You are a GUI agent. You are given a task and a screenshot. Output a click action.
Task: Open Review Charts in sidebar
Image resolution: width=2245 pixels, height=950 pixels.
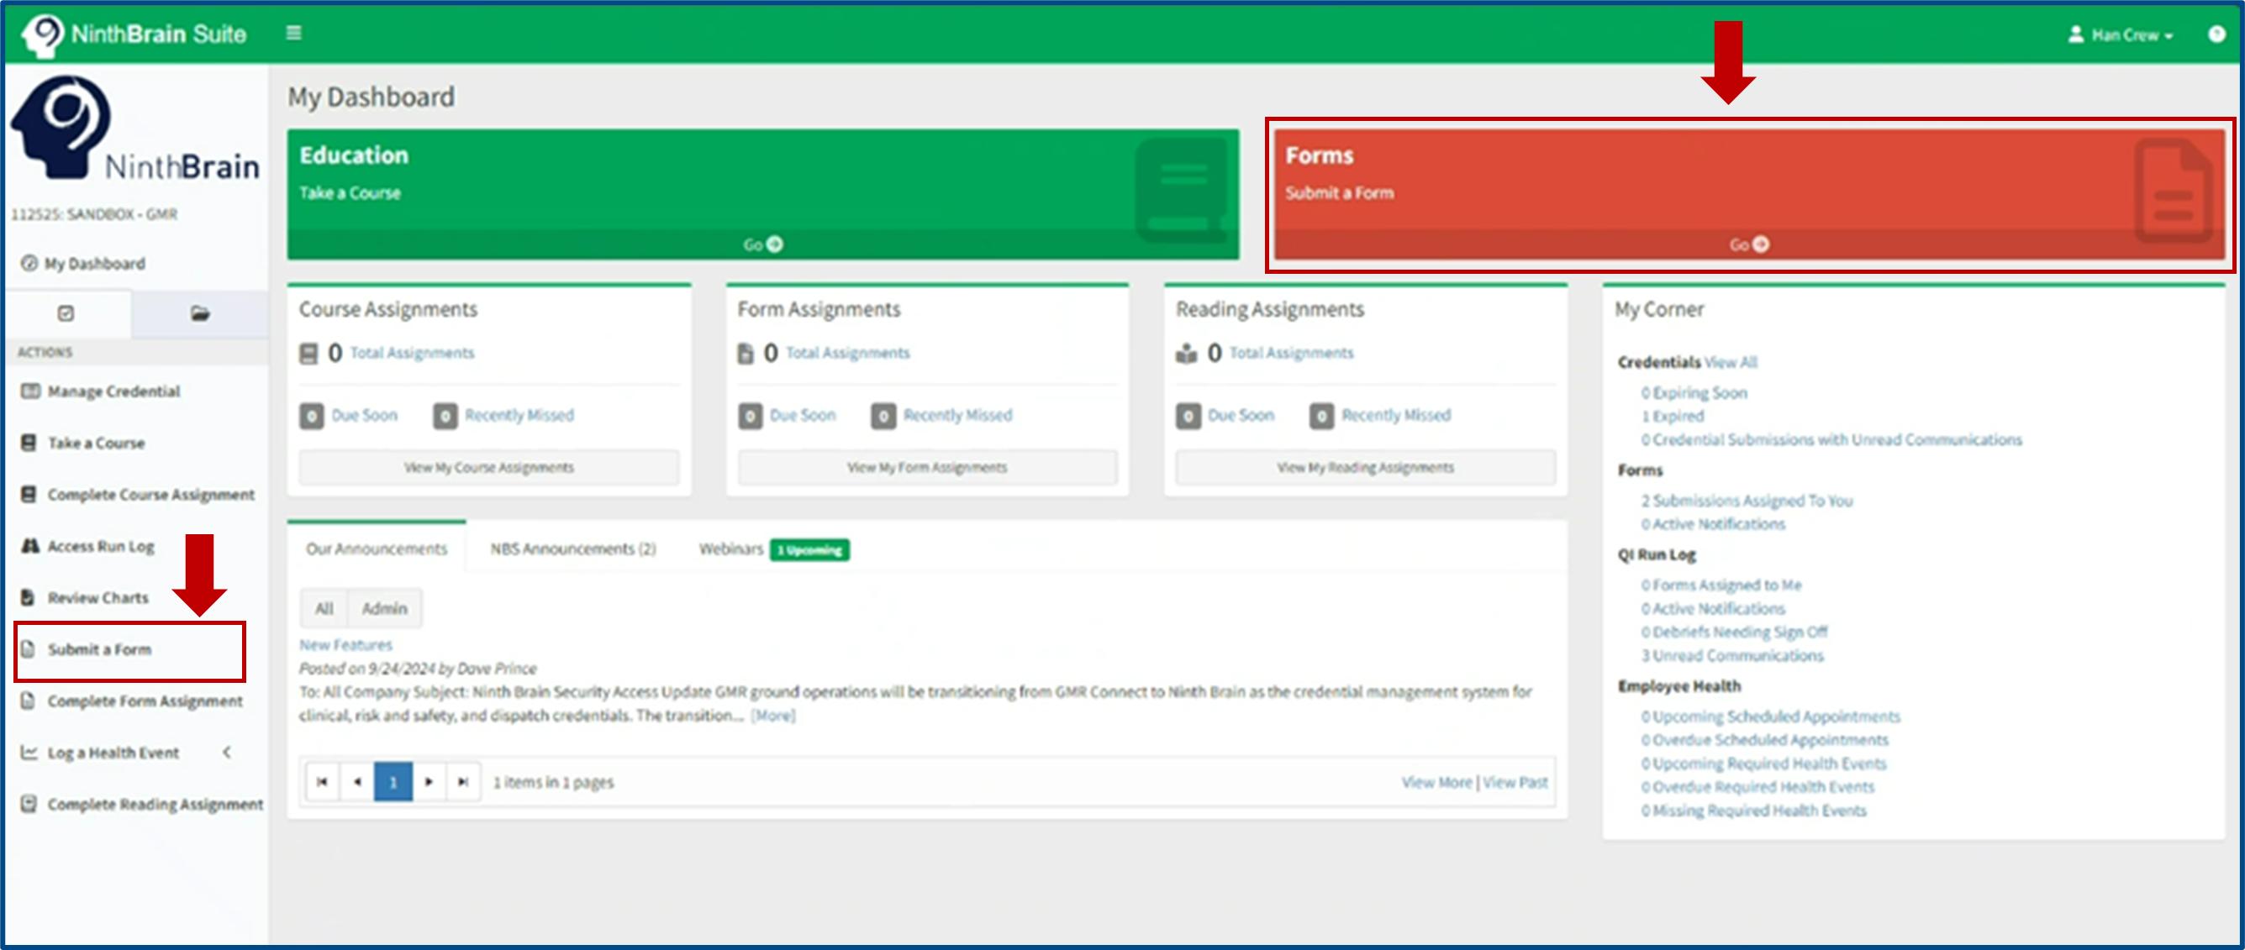pyautogui.click(x=86, y=598)
